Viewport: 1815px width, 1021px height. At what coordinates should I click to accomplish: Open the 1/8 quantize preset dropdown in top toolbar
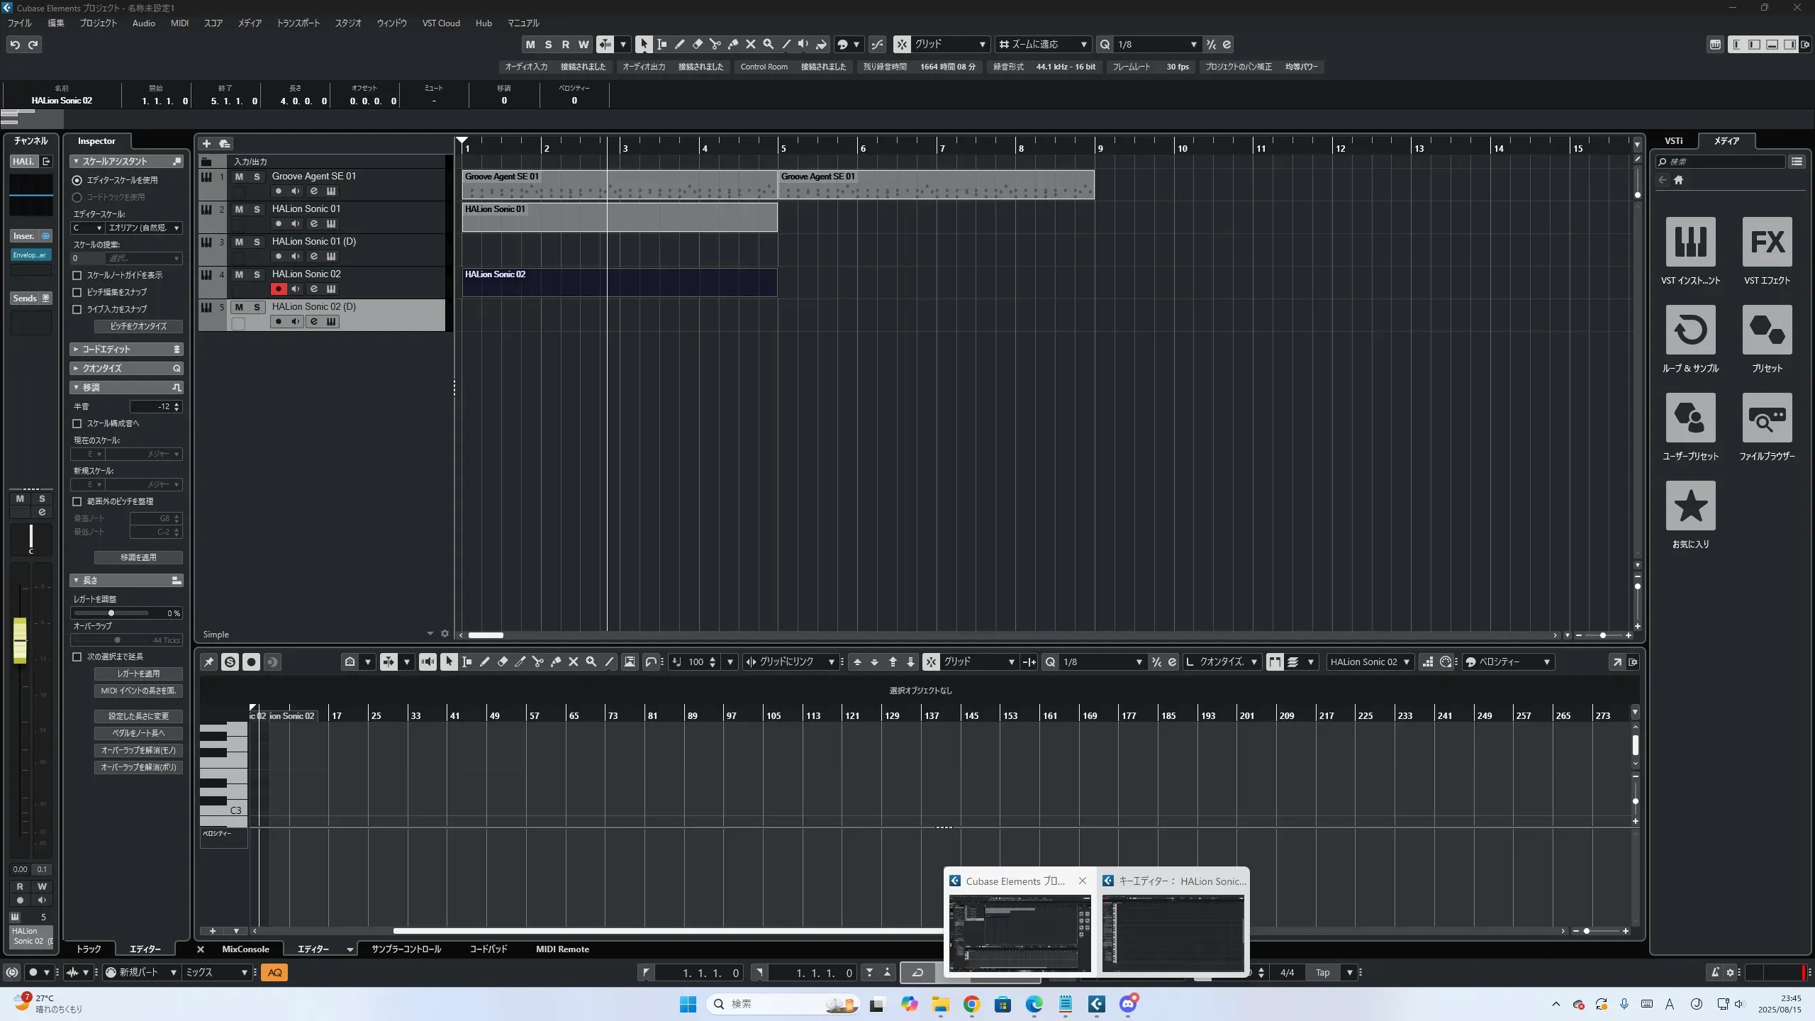click(1157, 44)
